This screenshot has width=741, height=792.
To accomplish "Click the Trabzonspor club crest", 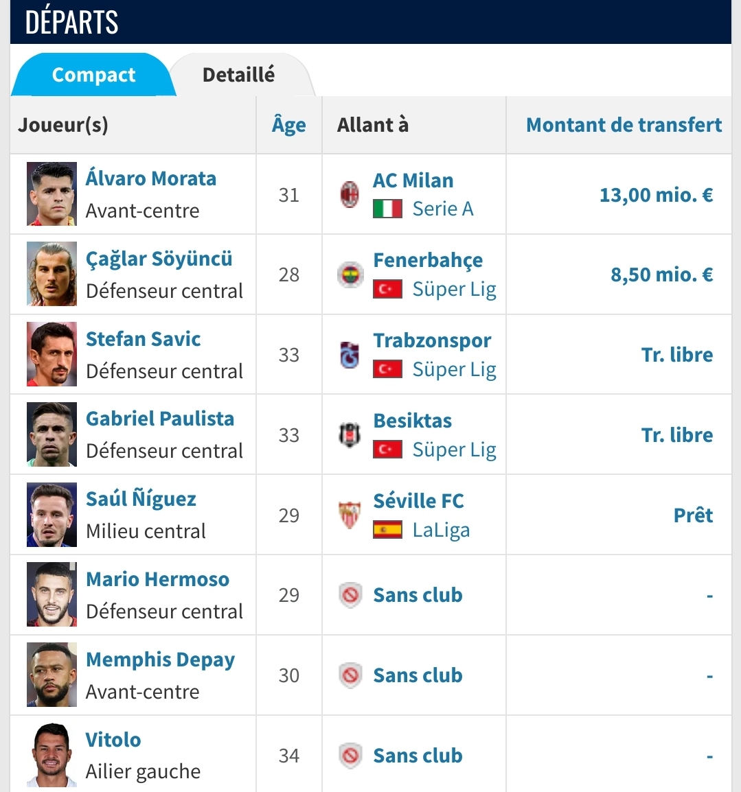I will pyautogui.click(x=350, y=355).
